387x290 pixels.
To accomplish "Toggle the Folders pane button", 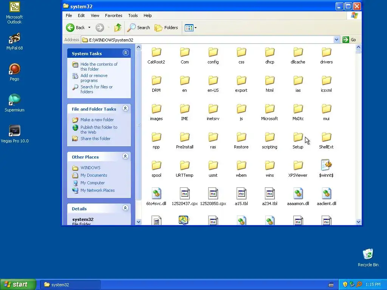I will pos(166,28).
